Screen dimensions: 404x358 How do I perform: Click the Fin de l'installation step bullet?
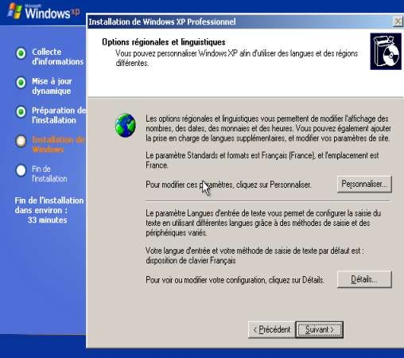point(21,170)
